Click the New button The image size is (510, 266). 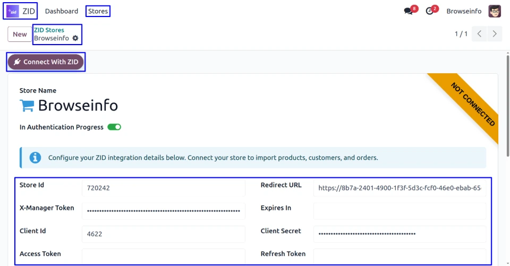coord(20,34)
